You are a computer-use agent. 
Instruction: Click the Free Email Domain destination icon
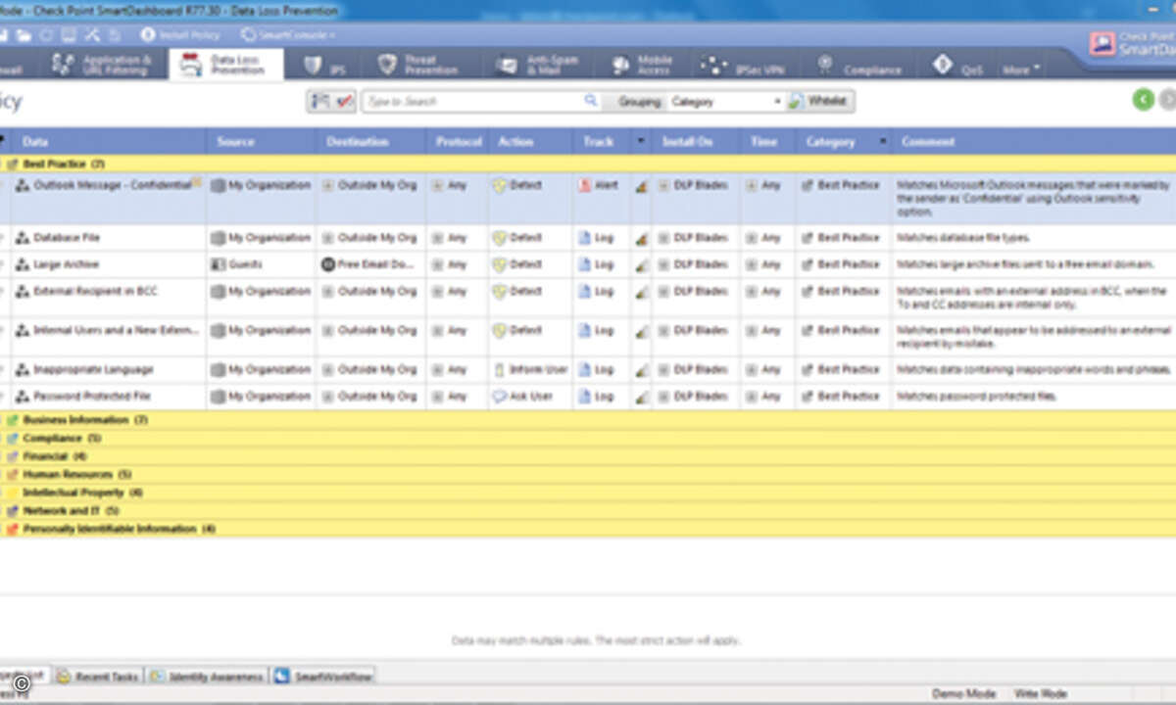tap(328, 264)
